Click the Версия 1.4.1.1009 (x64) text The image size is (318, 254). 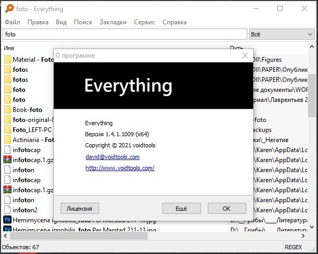point(117,134)
